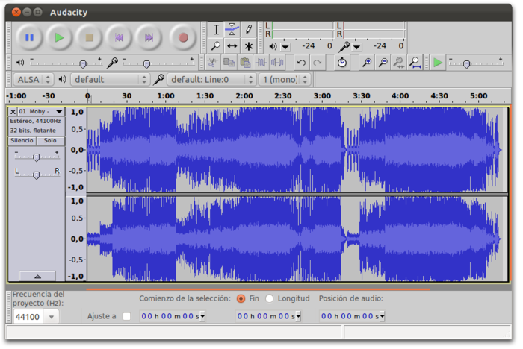Choose the Draw pencil tool
The height and width of the screenshot is (349, 523).
click(x=249, y=30)
